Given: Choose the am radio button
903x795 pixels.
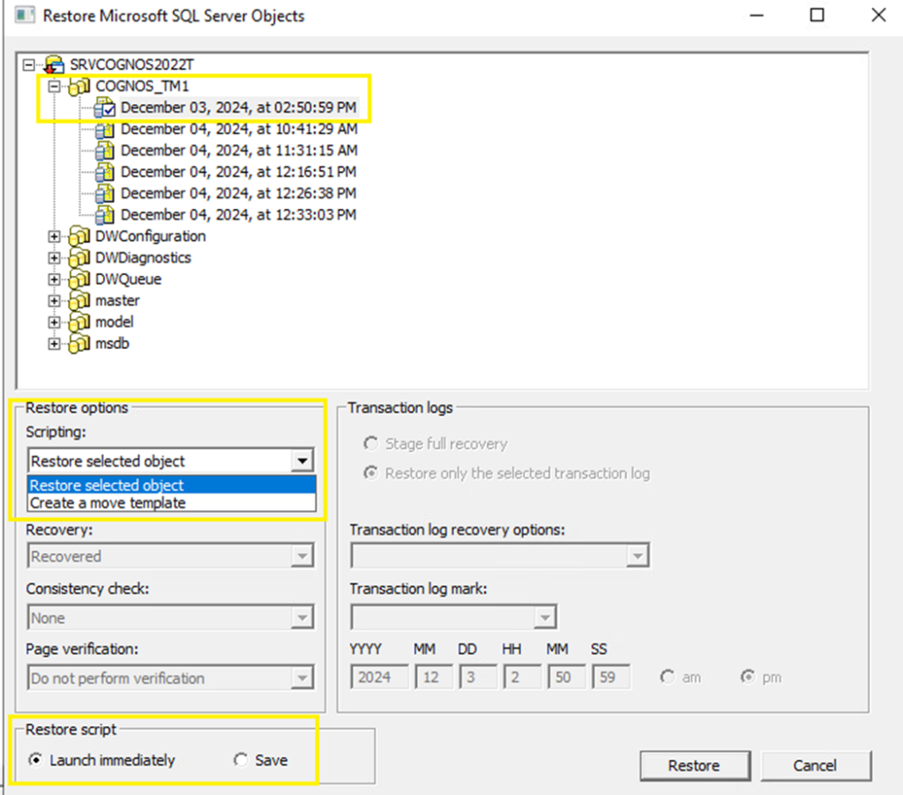Looking at the screenshot, I should [668, 677].
